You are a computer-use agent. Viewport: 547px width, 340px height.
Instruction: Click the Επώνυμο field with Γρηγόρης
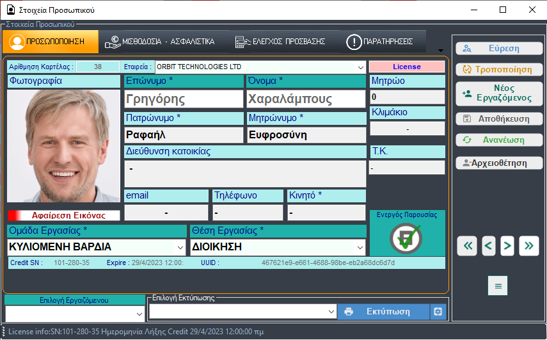point(184,99)
